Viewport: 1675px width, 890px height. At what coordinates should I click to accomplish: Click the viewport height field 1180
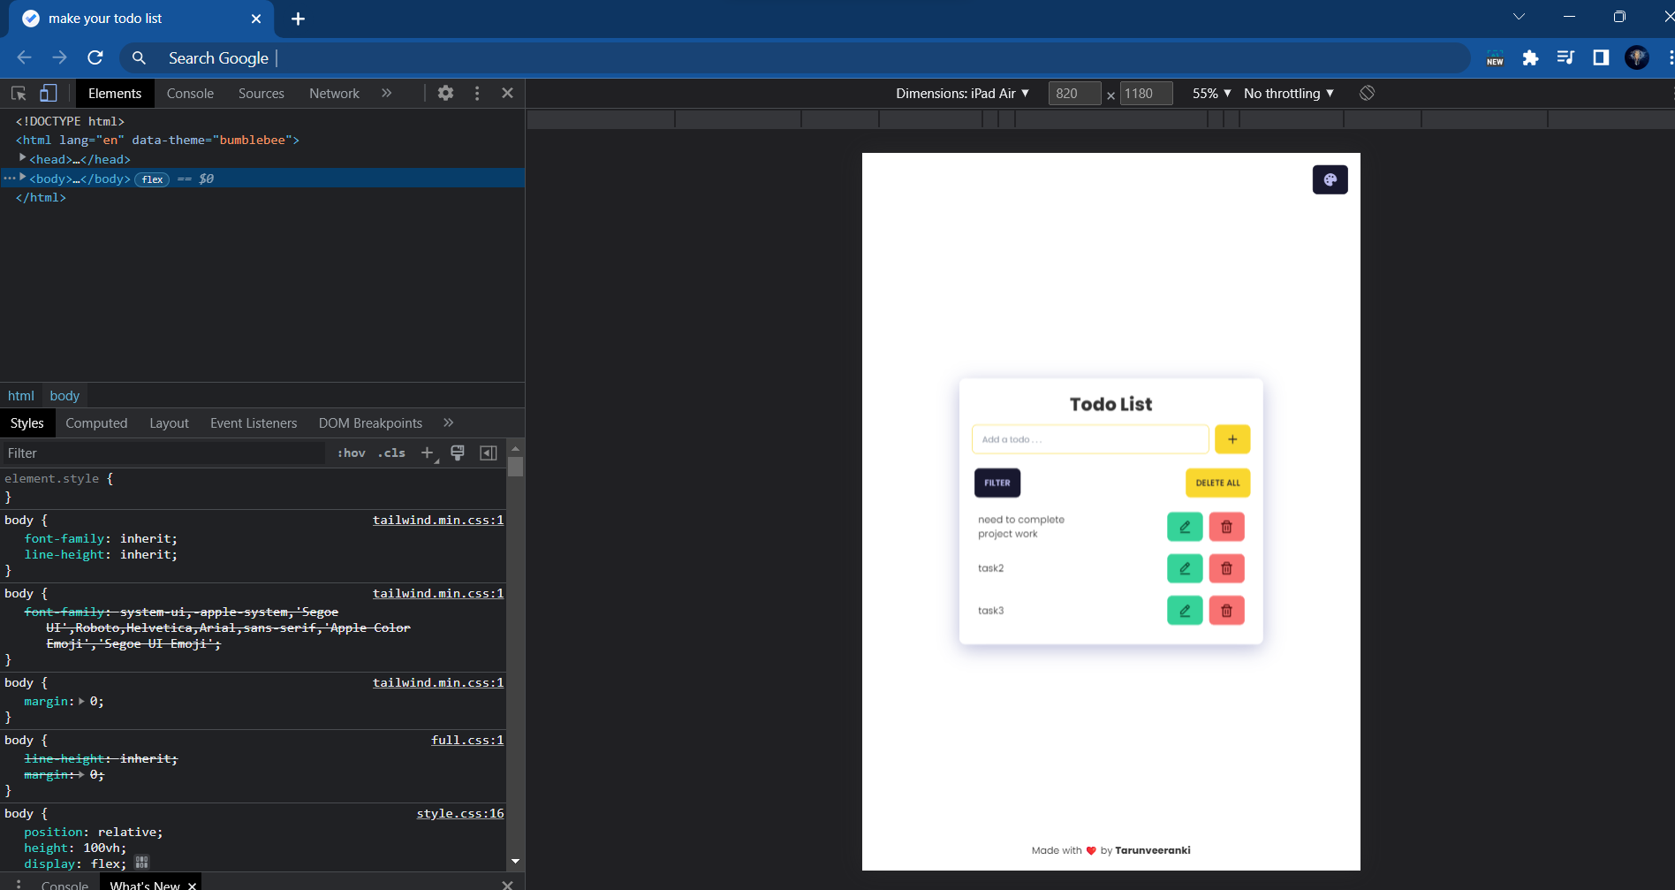pyautogui.click(x=1146, y=93)
